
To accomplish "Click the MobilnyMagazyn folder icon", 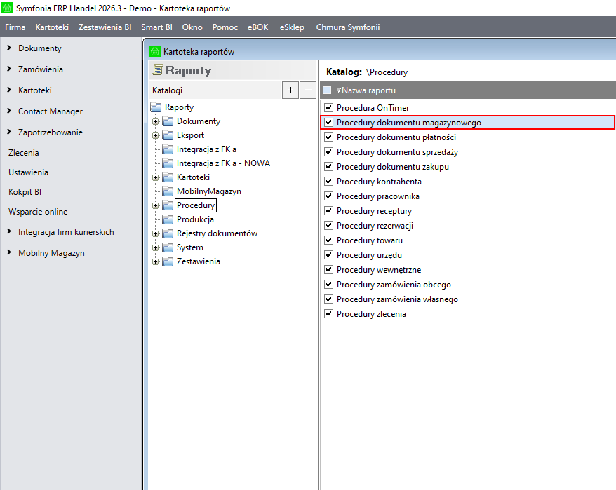I will tap(168, 191).
